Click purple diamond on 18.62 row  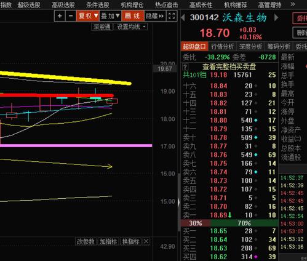pos(256,257)
